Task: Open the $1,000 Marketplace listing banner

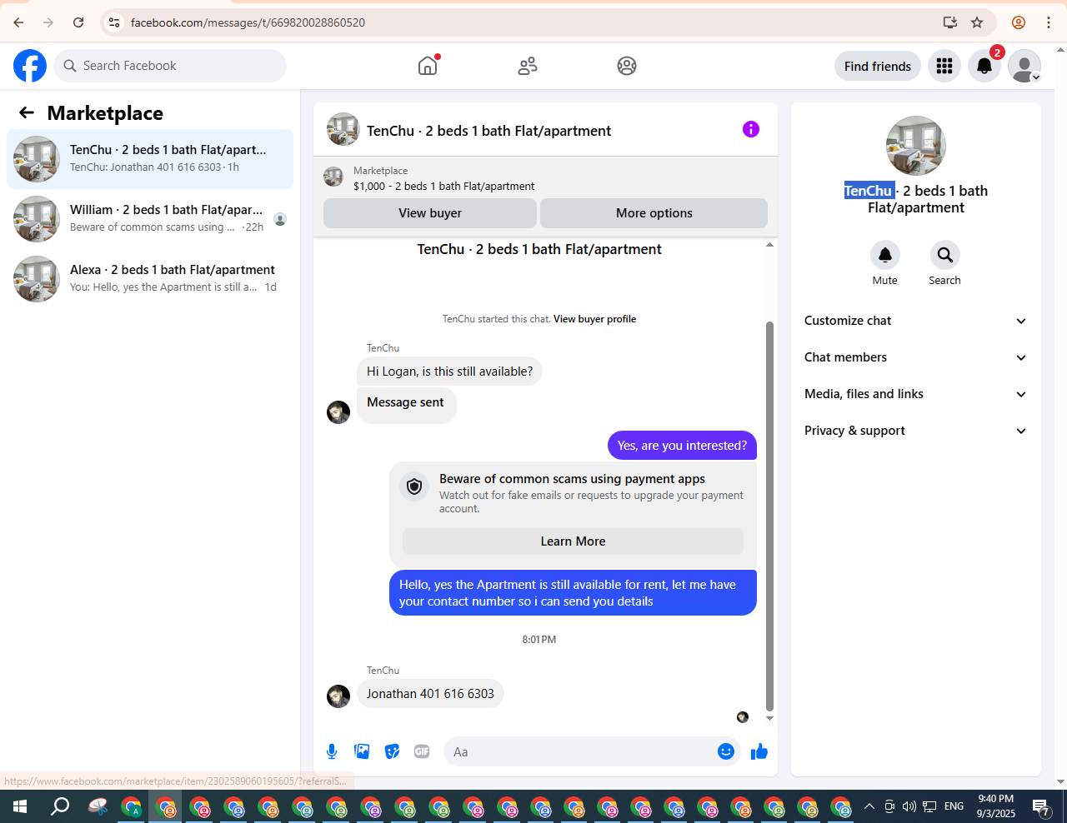Action: point(545,177)
